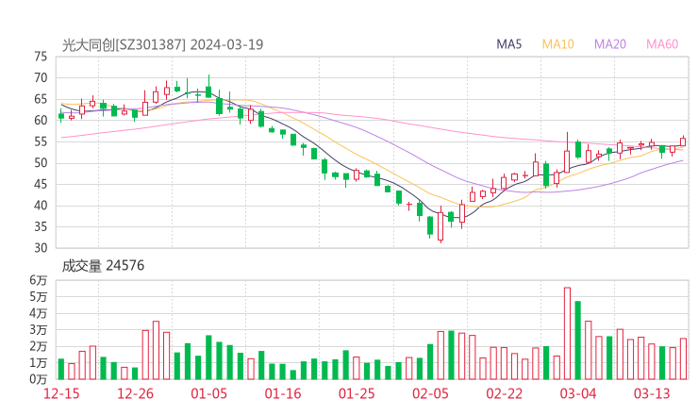This screenshot has height=415, width=698.
Task: Click the tallest green volume bar near 03-04
Action: pyautogui.click(x=578, y=340)
